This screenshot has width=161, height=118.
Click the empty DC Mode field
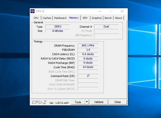click(106, 31)
